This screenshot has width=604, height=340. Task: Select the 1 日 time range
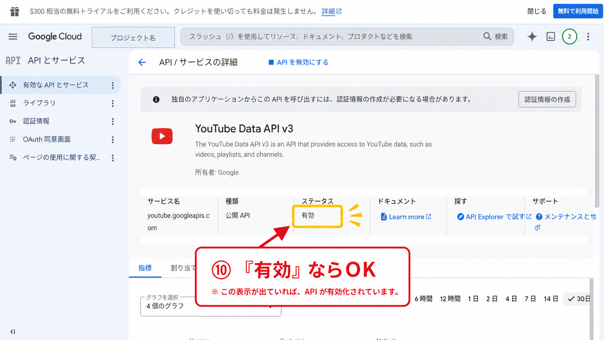click(473, 299)
